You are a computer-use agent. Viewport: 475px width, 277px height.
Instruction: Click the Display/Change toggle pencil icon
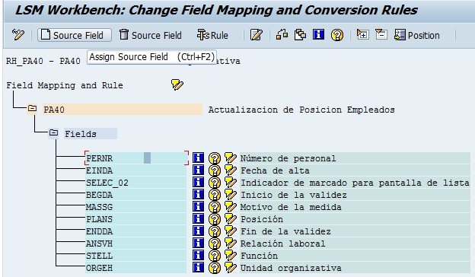tap(18, 35)
